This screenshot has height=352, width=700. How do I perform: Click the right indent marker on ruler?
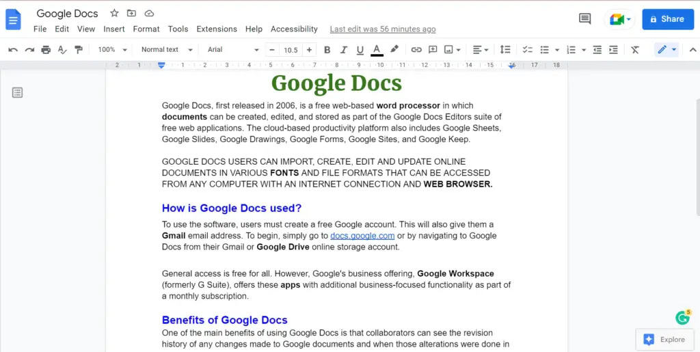click(511, 66)
